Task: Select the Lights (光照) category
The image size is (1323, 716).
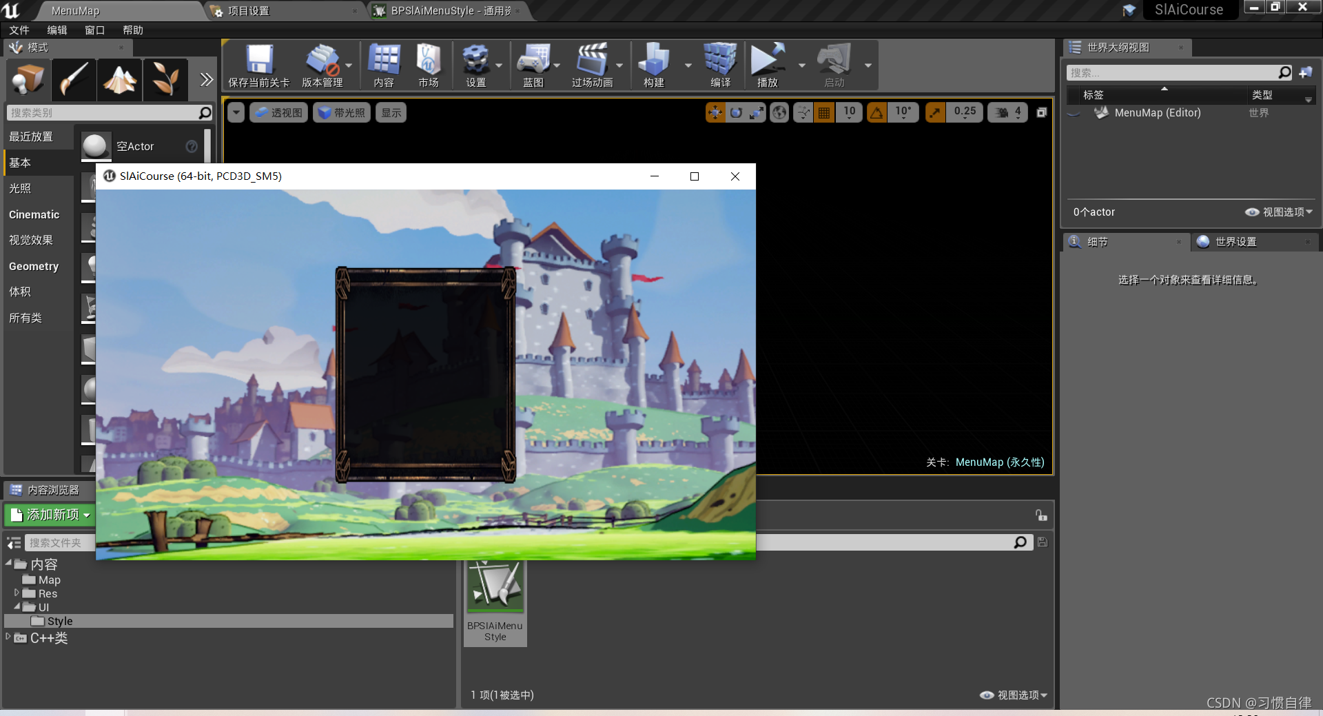Action: (39, 189)
